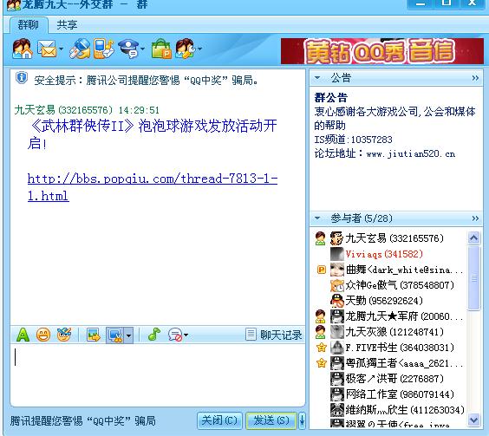
Task: Open the group homepage icon in toolbar
Action: coord(22,49)
